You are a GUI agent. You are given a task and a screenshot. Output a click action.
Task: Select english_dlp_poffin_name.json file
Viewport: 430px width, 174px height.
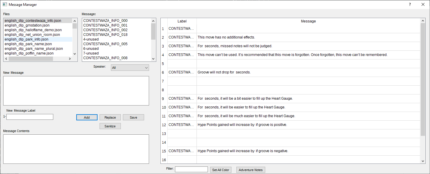[x=38, y=53]
